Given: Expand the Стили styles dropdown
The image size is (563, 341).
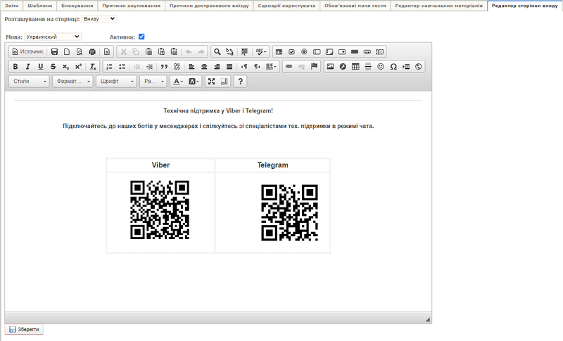Looking at the screenshot, I should tap(30, 82).
